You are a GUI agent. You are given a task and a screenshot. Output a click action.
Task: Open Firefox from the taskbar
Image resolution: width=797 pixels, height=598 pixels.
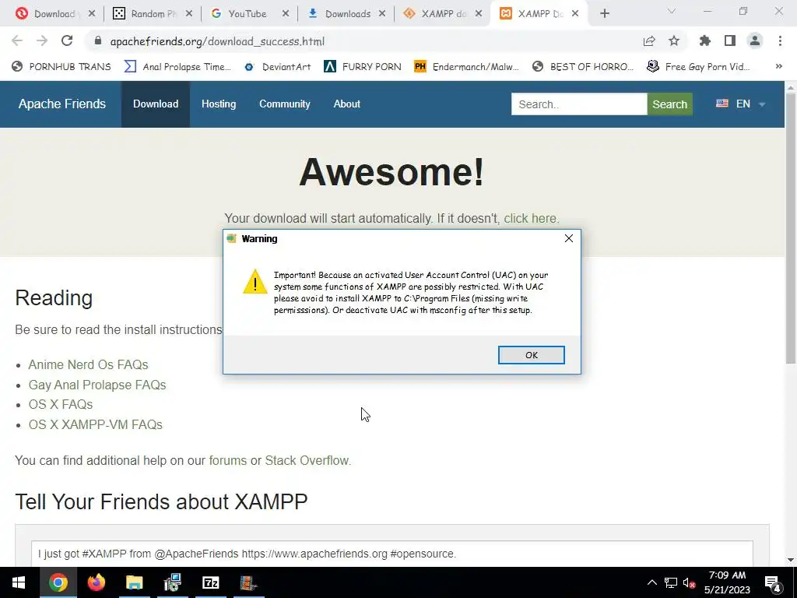(x=96, y=582)
